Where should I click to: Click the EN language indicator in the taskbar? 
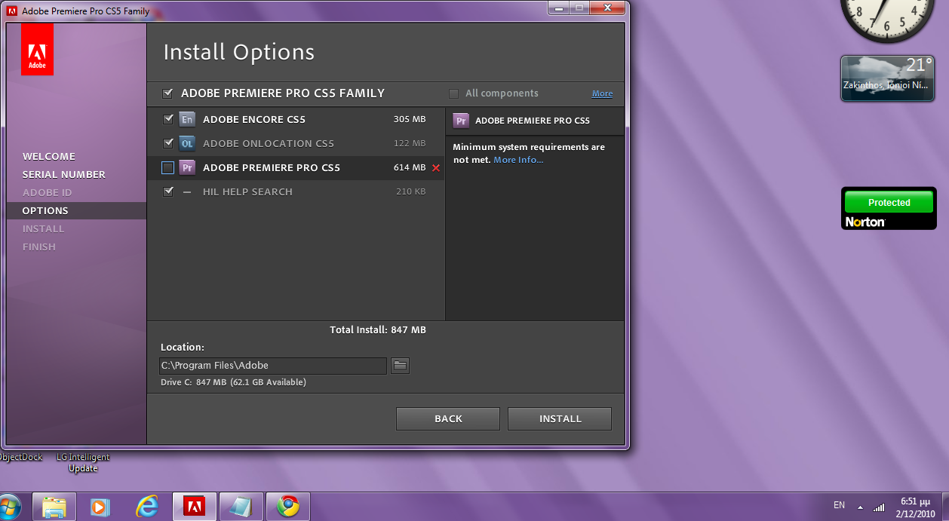(839, 505)
